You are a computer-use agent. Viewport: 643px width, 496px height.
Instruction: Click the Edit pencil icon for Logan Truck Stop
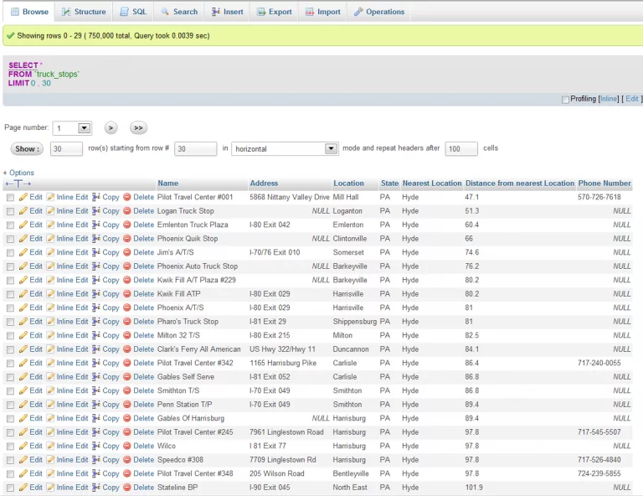(x=23, y=211)
